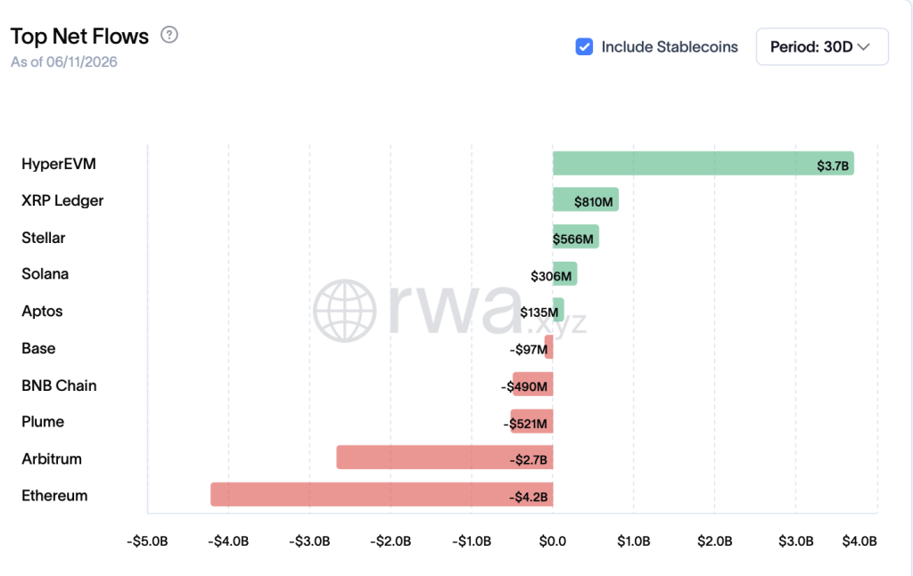This screenshot has height=576, width=913.
Task: Select the Solana $306M bar
Action: point(564,274)
